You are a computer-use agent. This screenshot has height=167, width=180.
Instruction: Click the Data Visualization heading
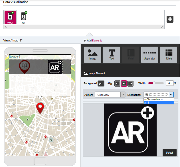click(16, 2)
